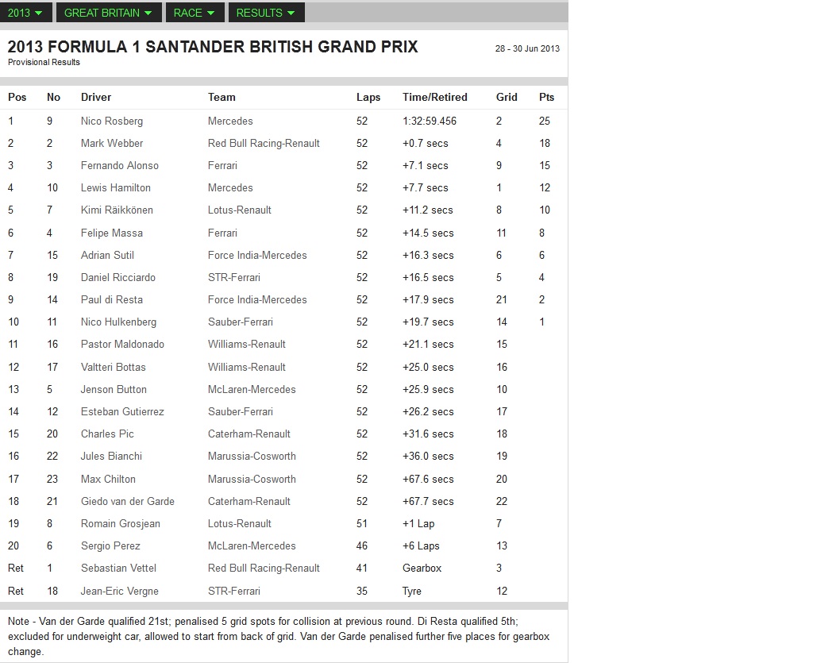The width and height of the screenshot is (813, 663).
Task: Click the green arrow beside 2013
Action: [x=40, y=13]
